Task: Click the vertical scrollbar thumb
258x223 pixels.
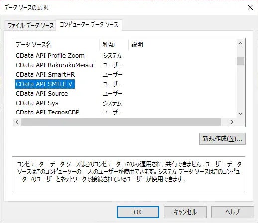Action: (x=240, y=61)
